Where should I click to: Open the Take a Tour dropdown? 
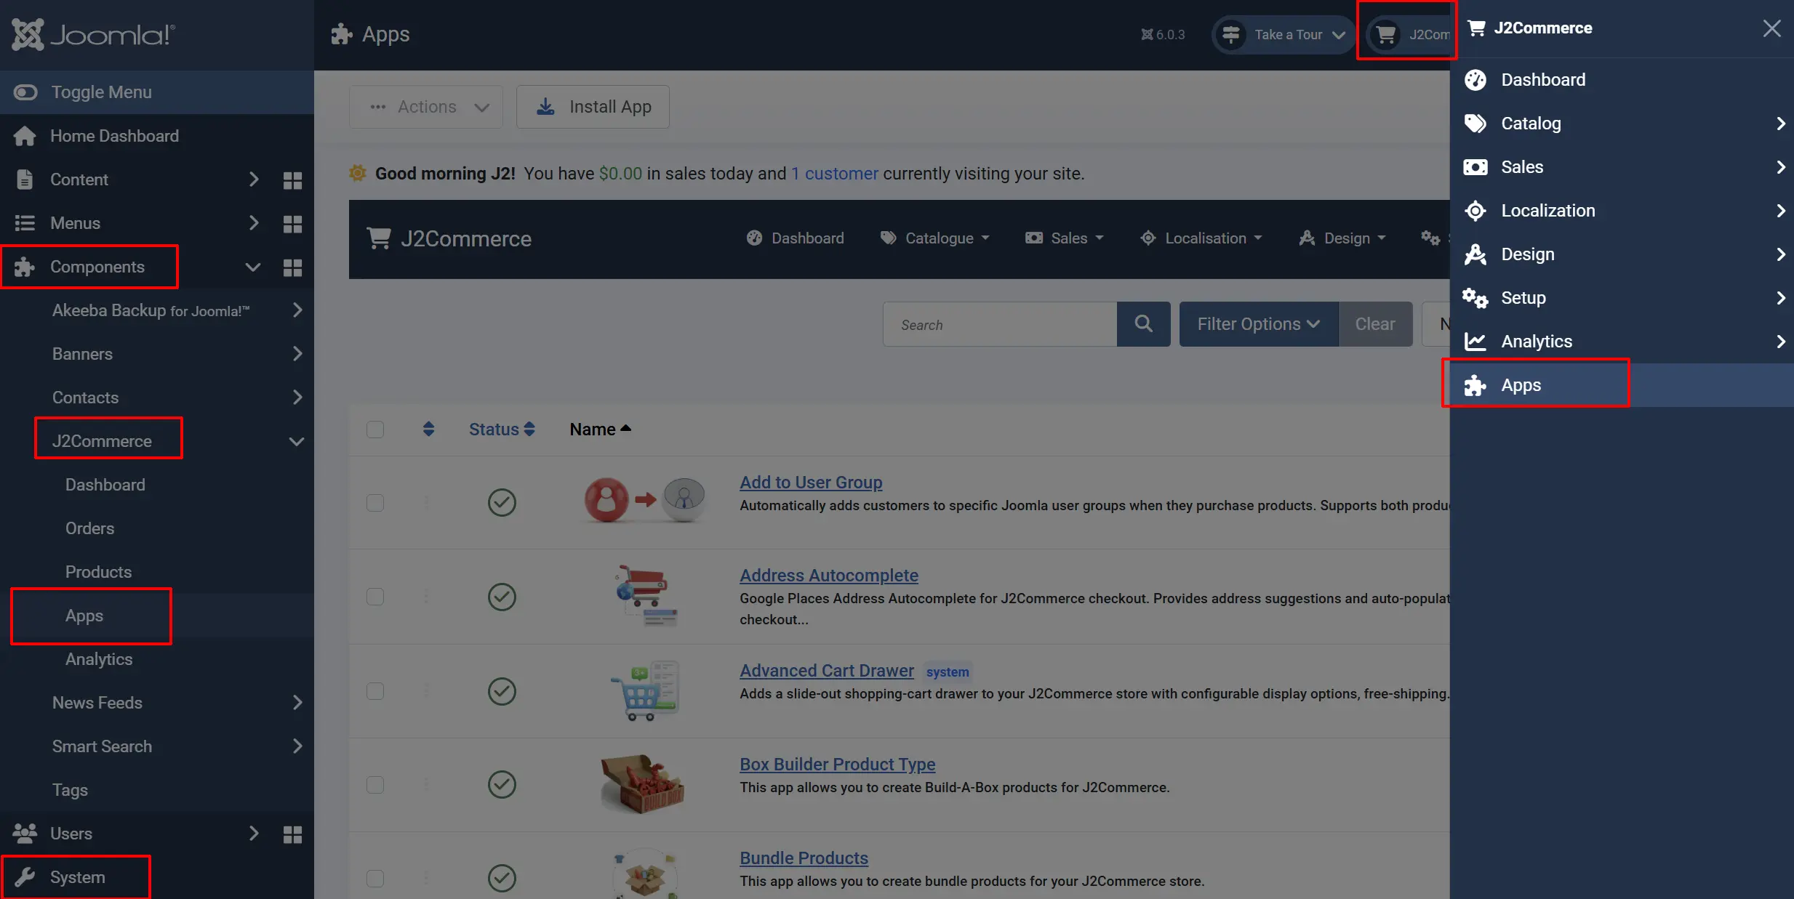tap(1283, 34)
